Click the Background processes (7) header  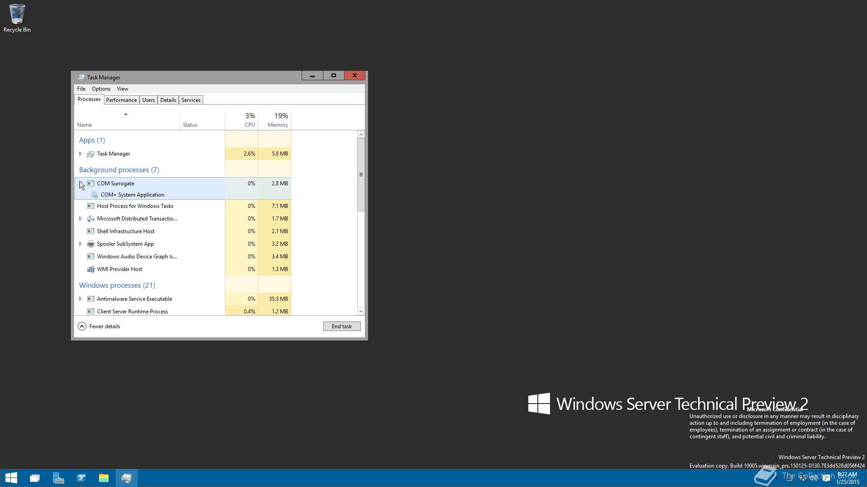[x=119, y=170]
